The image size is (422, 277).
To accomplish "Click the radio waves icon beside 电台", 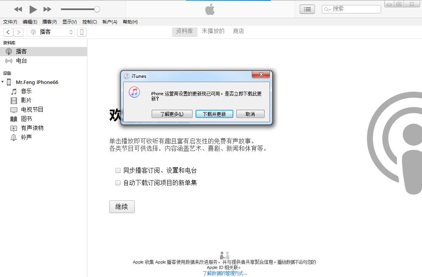I will point(9,61).
